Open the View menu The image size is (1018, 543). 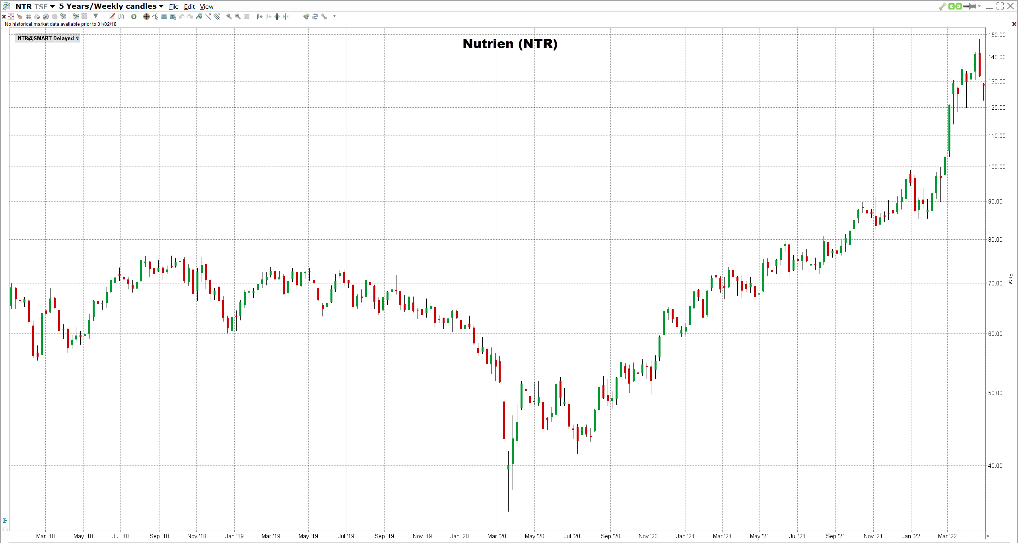pyautogui.click(x=206, y=7)
